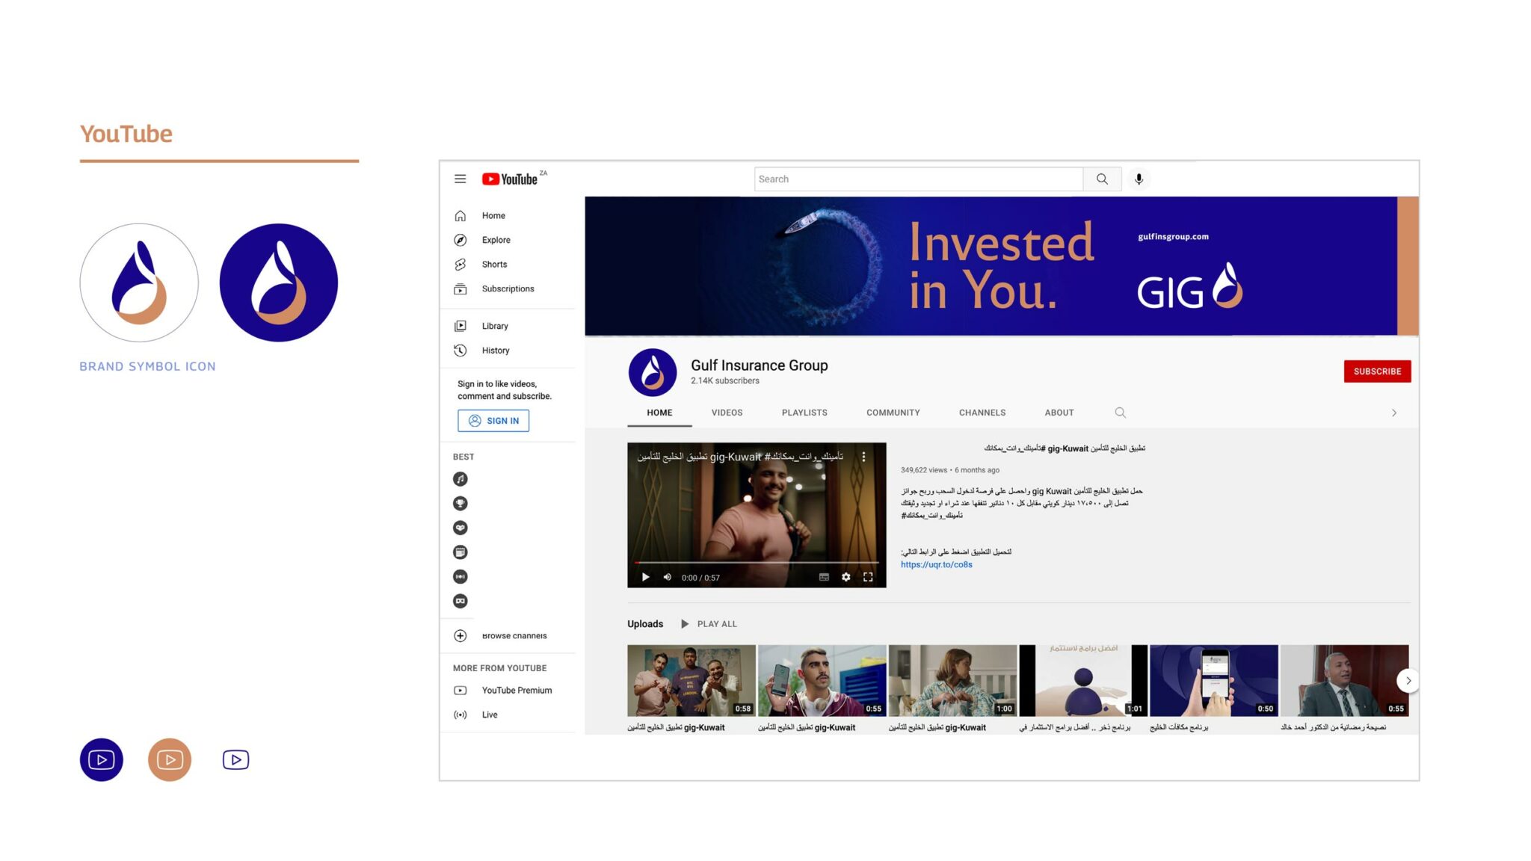The width and height of the screenshot is (1531, 861).
Task: Open the hamburger guide menu
Action: [x=460, y=179]
